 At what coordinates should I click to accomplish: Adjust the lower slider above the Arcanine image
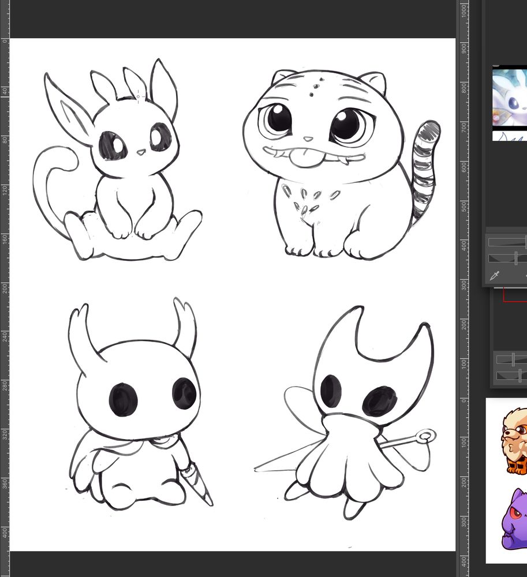[x=511, y=376]
